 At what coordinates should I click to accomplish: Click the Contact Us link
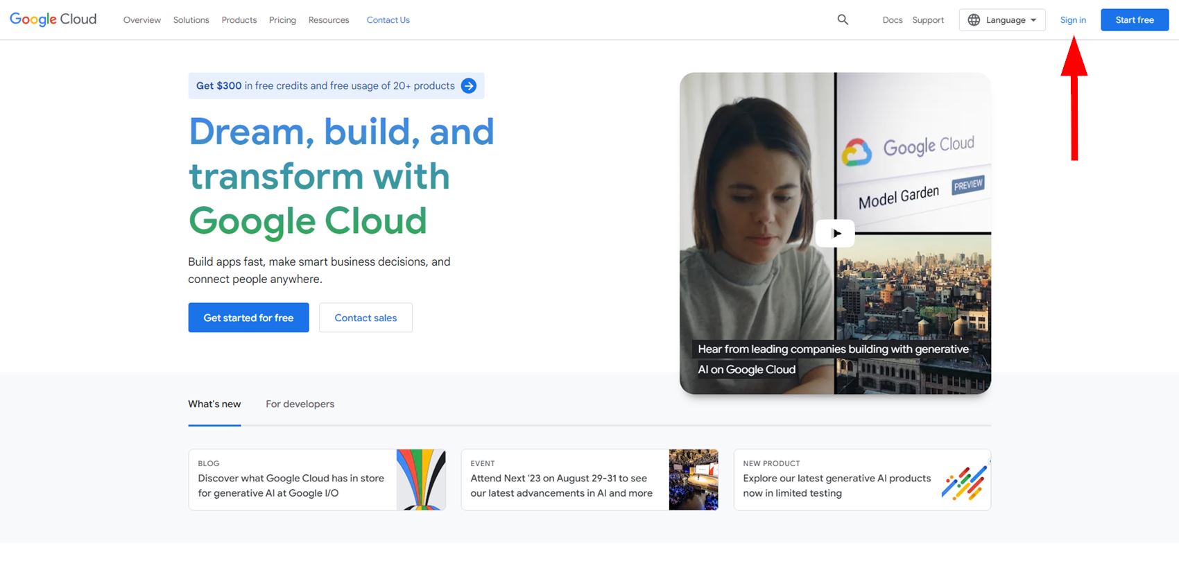tap(388, 20)
